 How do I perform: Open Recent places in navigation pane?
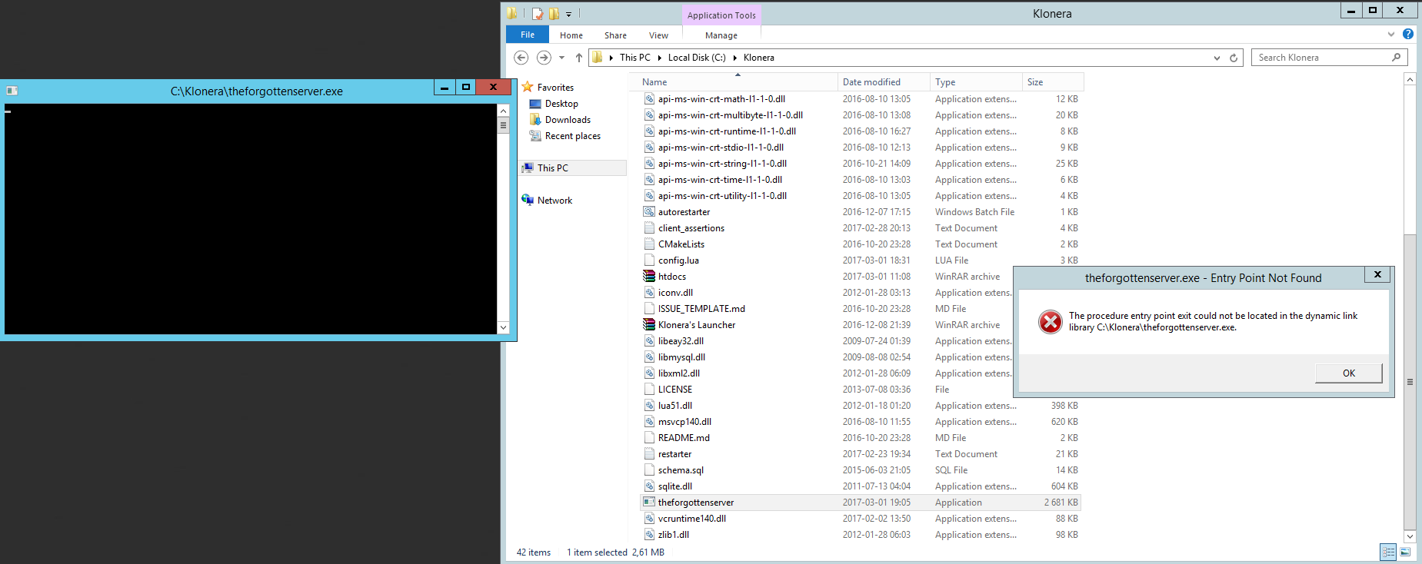pyautogui.click(x=572, y=136)
